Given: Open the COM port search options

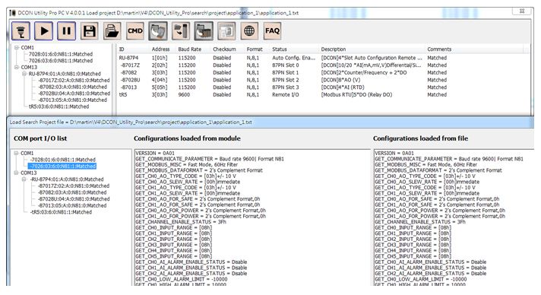Looking at the screenshot, I should tap(21, 31).
